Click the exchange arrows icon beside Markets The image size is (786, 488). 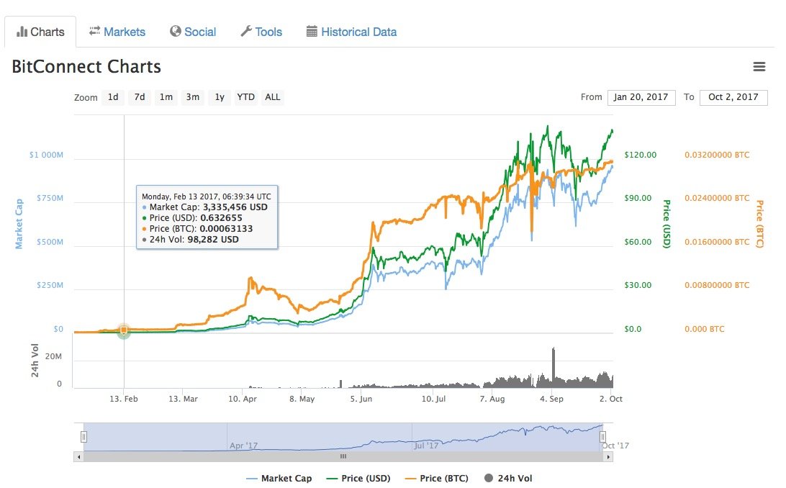[95, 31]
